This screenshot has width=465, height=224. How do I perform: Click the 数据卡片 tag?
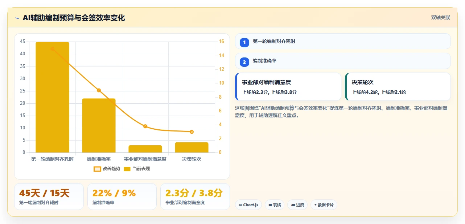324,205
